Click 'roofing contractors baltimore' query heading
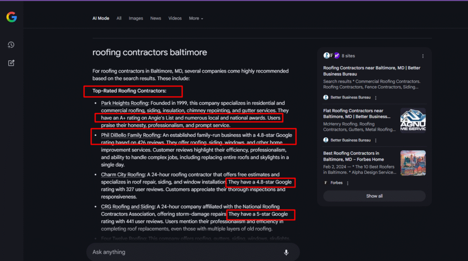468x261 pixels. point(149,52)
